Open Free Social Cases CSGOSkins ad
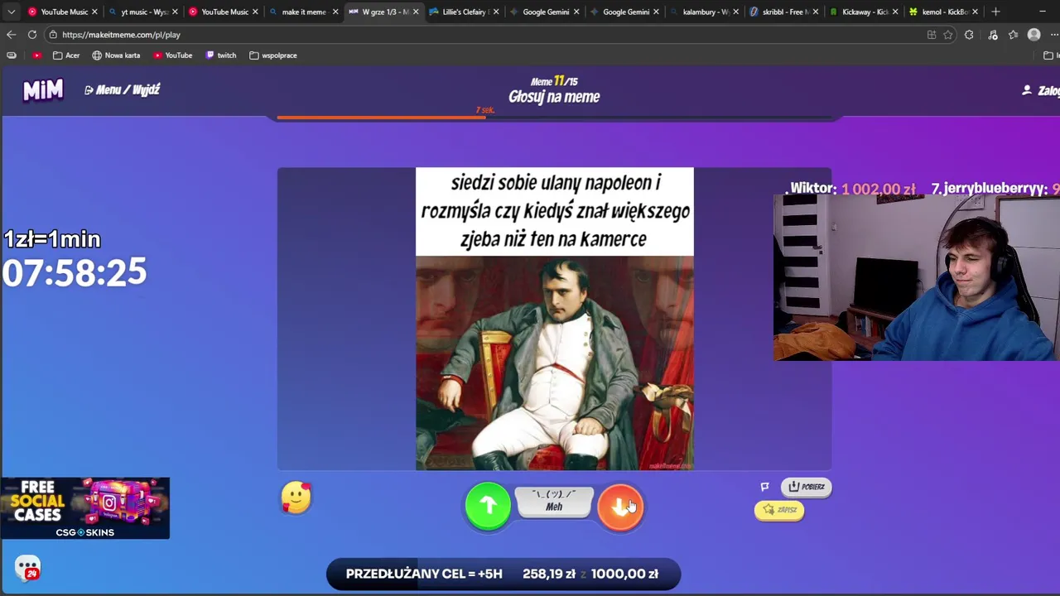Screen dimensions: 1060x596 click(85, 508)
